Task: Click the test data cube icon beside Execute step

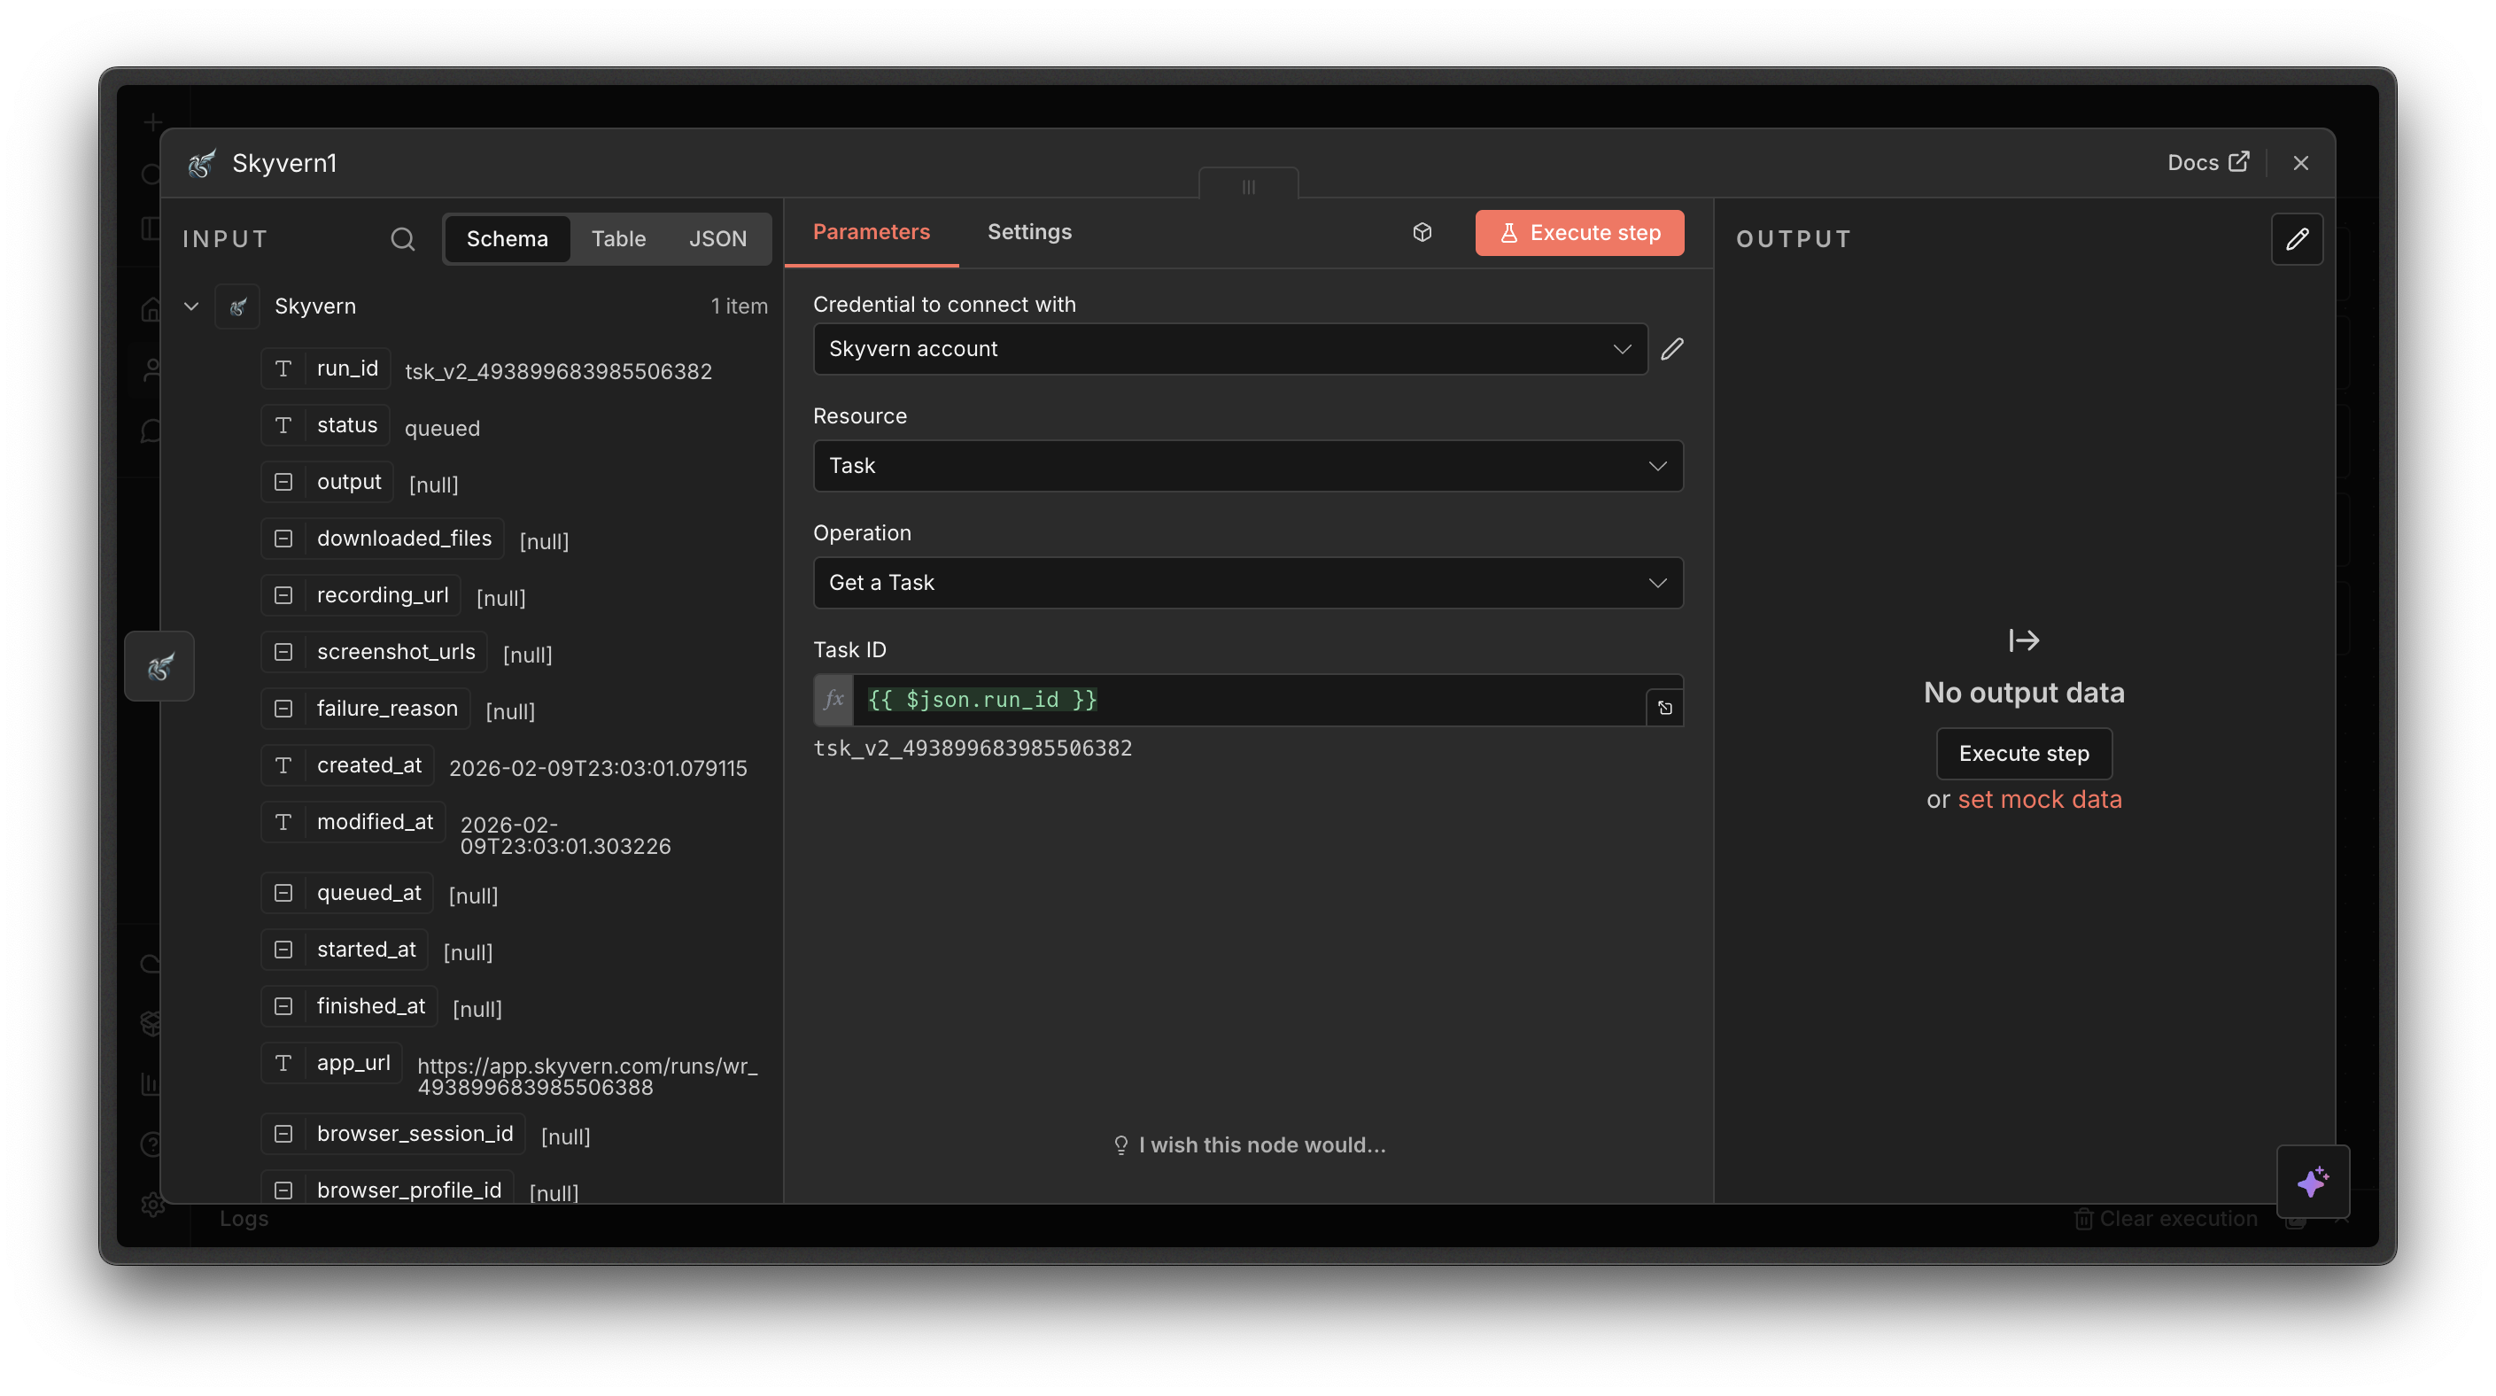Action: 1422,232
